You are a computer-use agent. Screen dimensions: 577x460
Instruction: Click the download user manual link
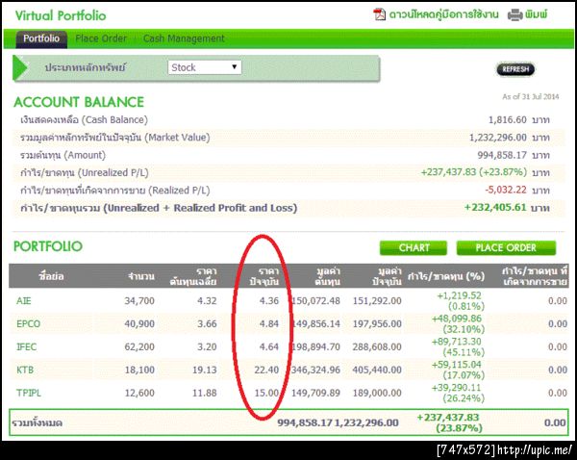click(443, 14)
